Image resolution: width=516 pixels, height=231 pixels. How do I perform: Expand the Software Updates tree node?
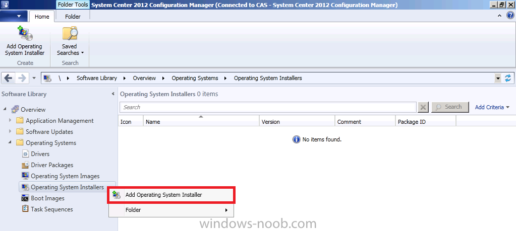click(10, 131)
